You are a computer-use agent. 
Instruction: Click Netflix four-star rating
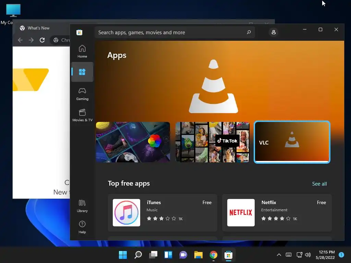coord(276,218)
